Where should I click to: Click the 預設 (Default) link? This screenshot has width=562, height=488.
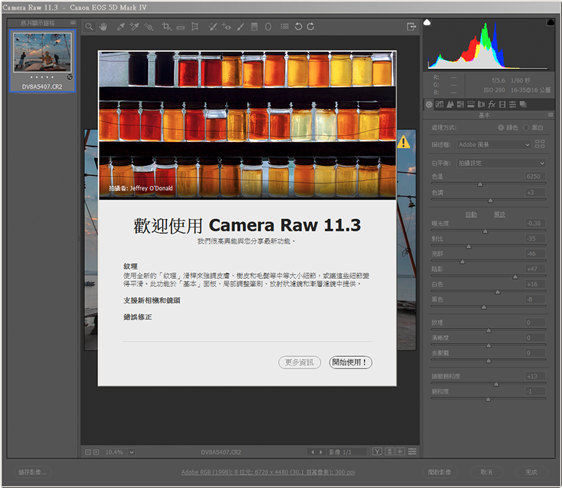coord(499,214)
